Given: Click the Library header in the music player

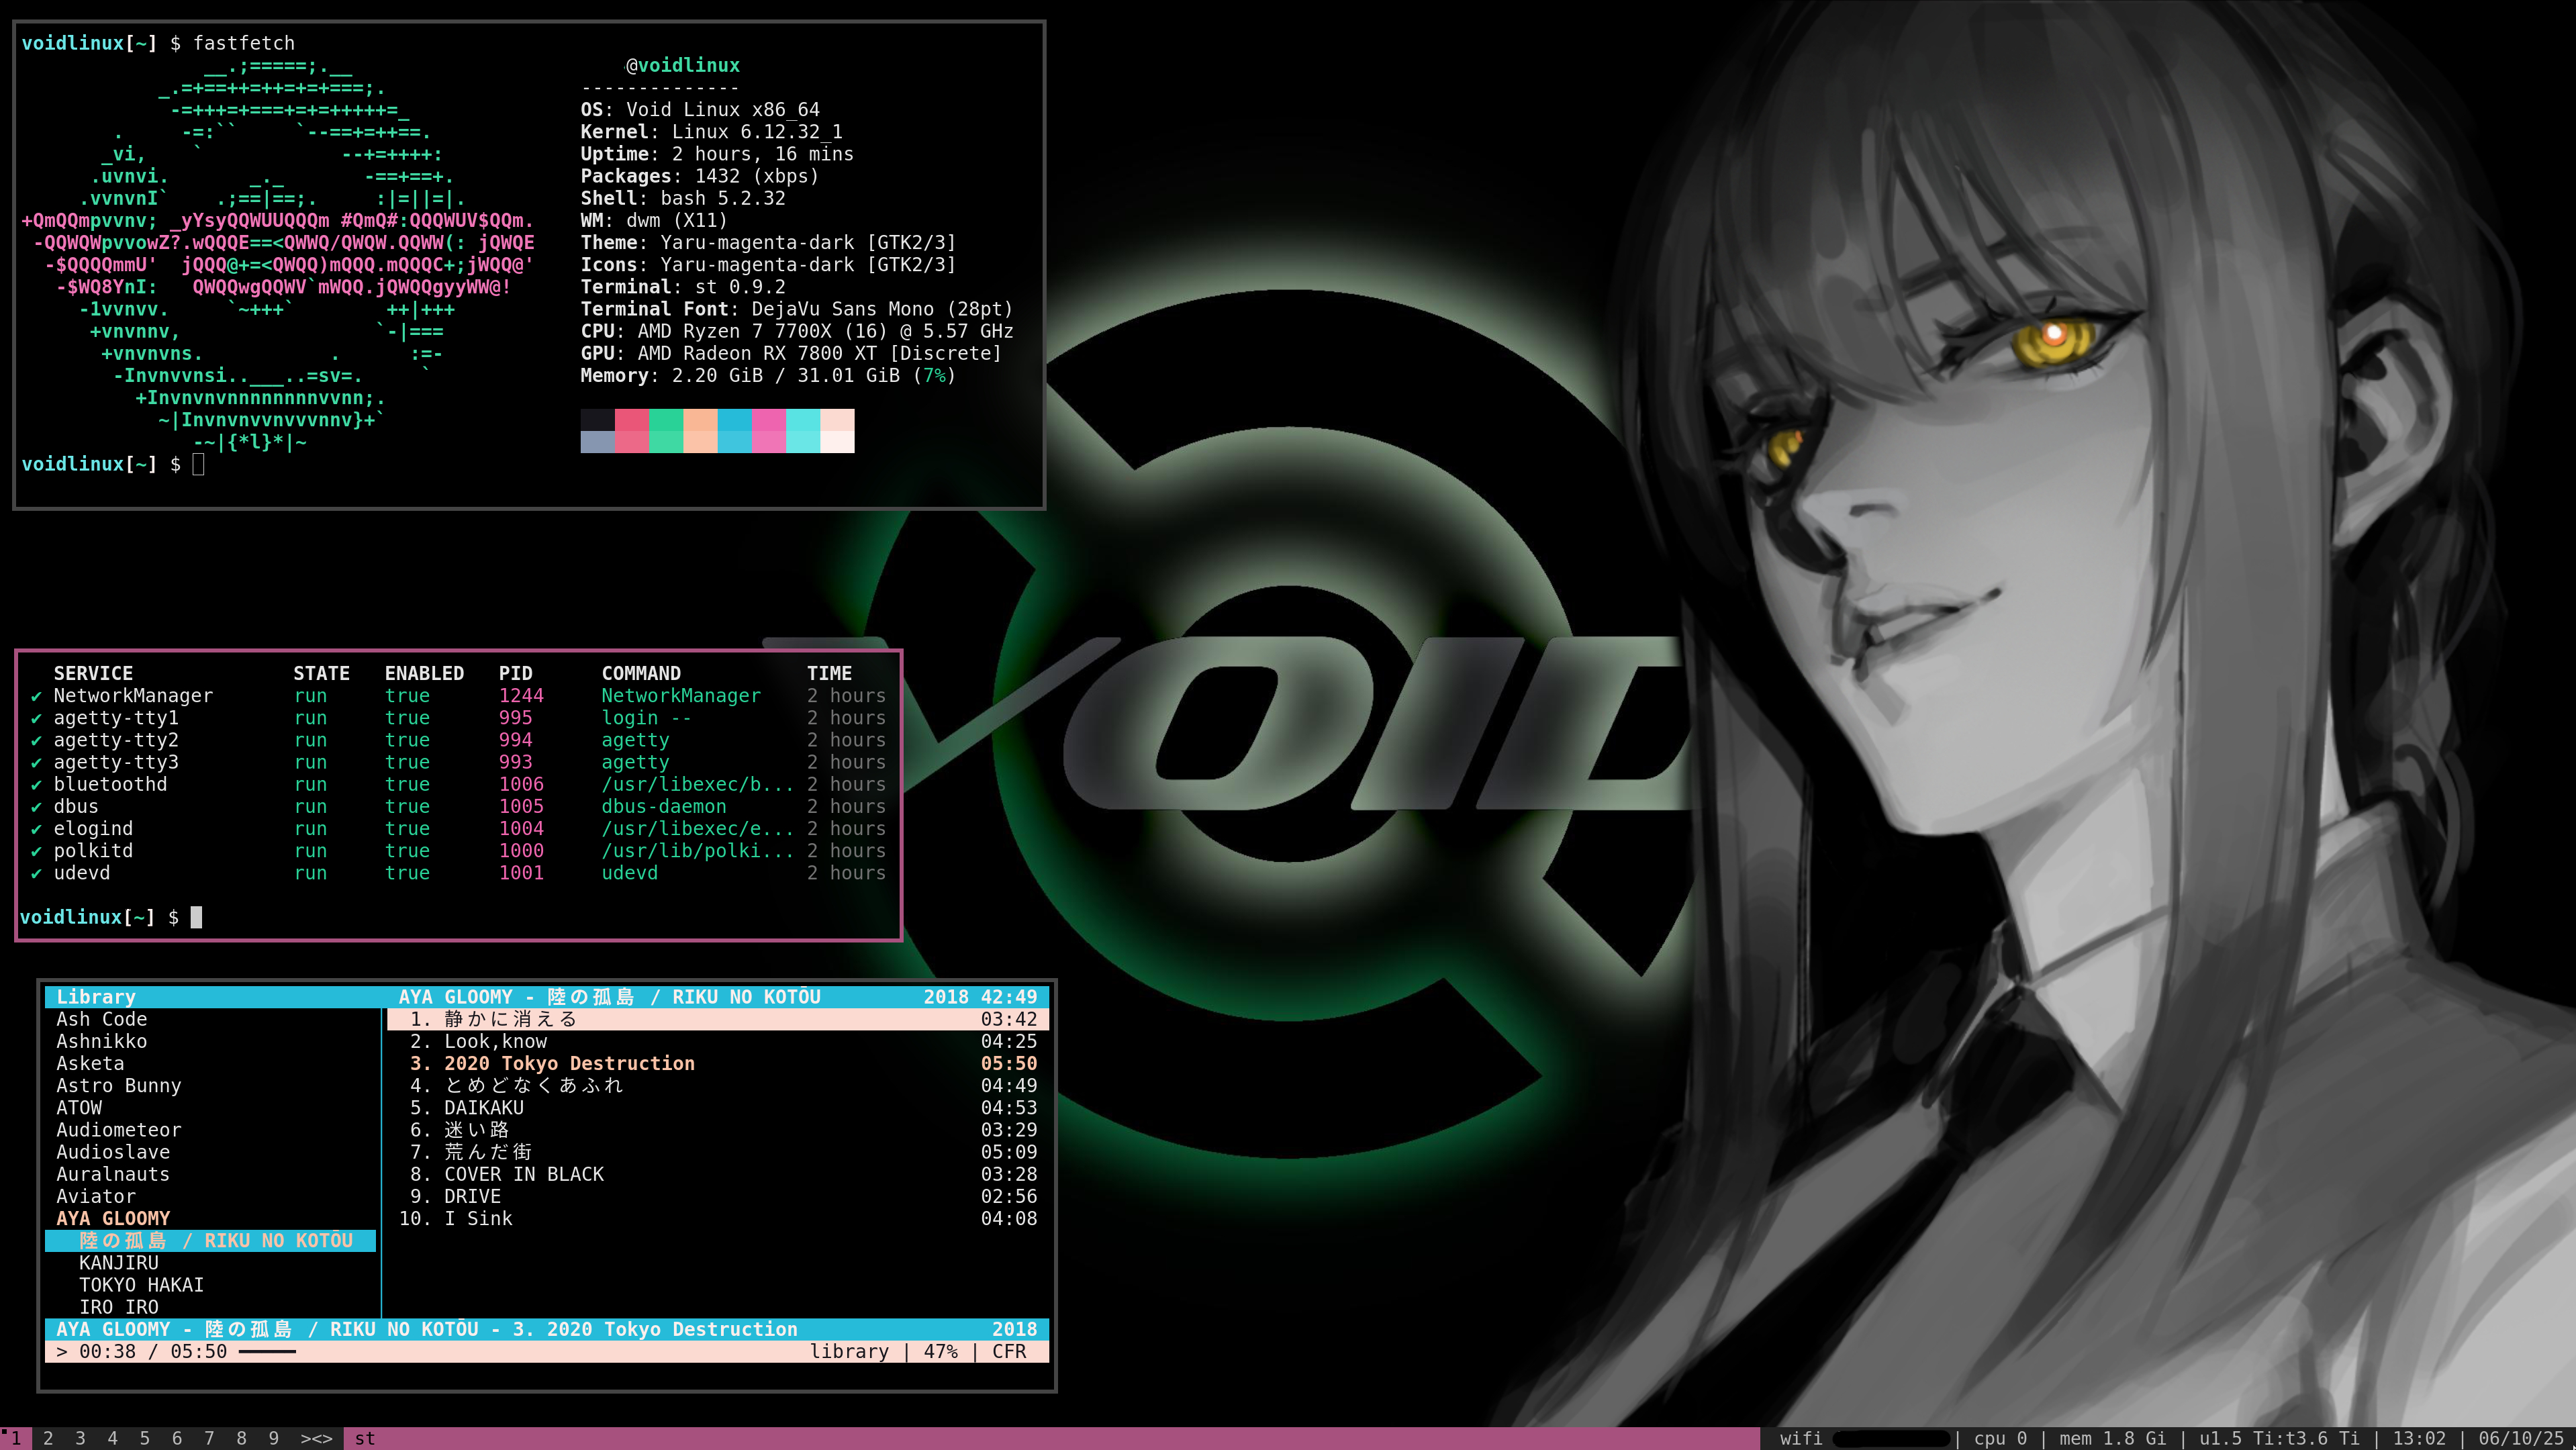Looking at the screenshot, I should 96,997.
